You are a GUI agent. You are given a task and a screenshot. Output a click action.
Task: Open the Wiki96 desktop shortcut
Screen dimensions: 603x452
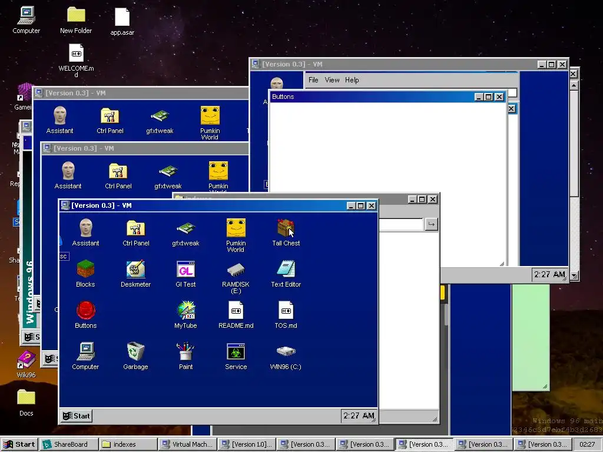point(26,364)
